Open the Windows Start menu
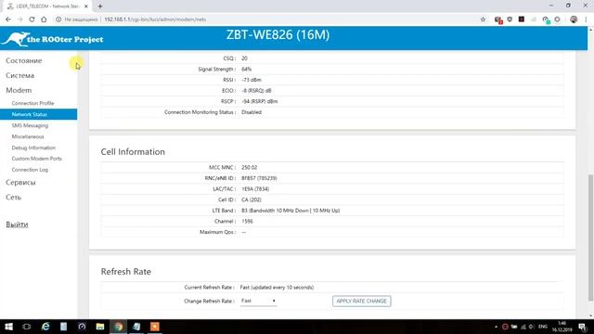594x334 pixels. tap(8, 327)
